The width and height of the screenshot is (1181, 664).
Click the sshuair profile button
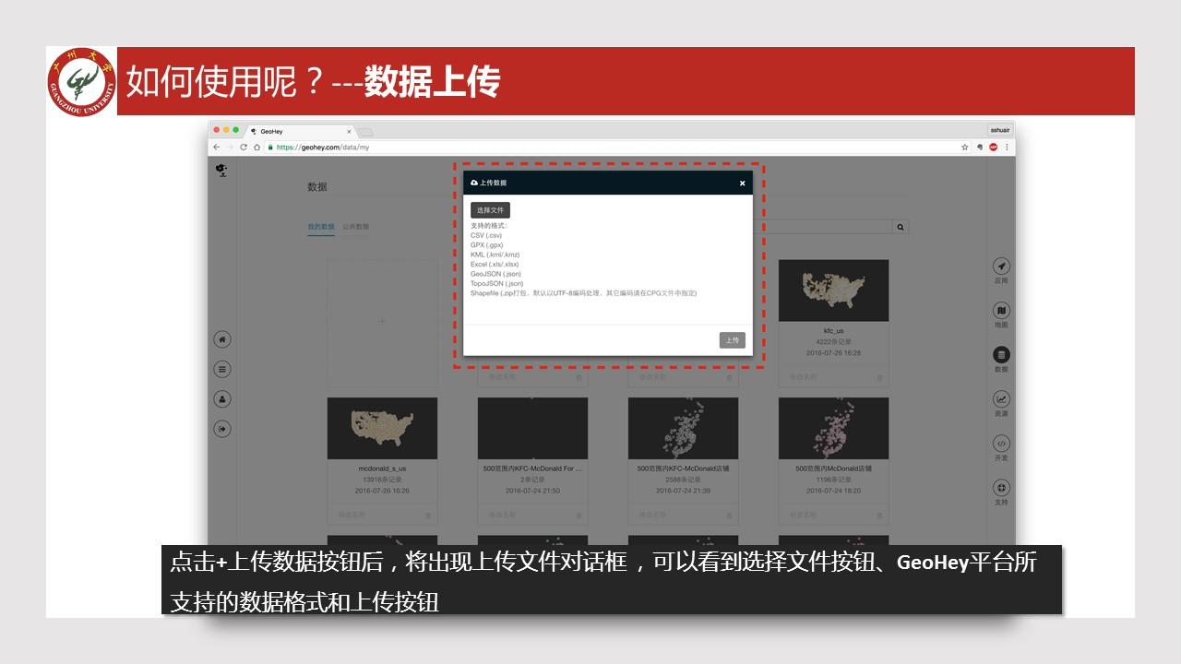(x=999, y=130)
